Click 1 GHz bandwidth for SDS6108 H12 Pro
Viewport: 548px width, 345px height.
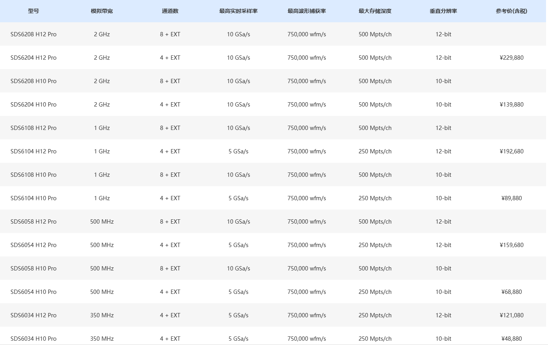(102, 128)
